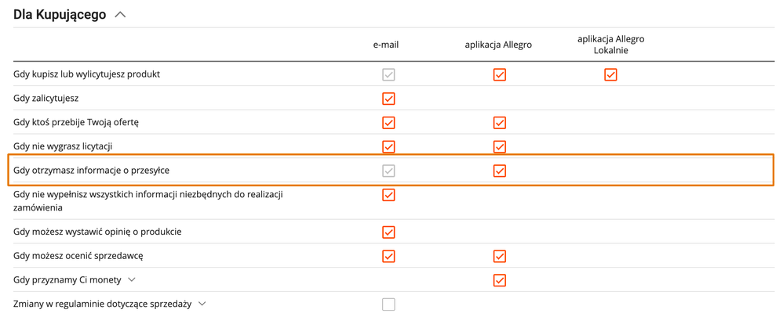Toggle app notification for ocenić sprzedawcę
Screen dimensions: 783x324
pyautogui.click(x=499, y=256)
